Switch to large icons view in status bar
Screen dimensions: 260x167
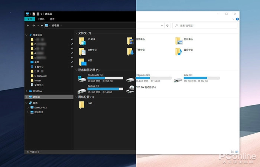tap(236, 152)
